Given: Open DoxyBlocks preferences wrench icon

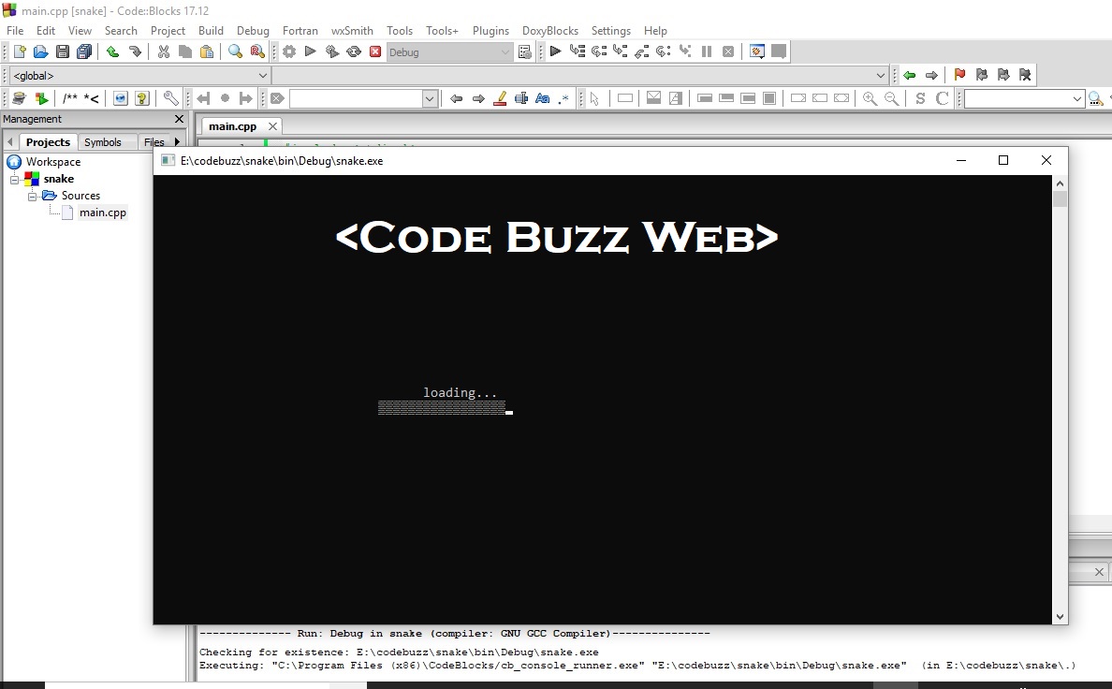Looking at the screenshot, I should (171, 98).
